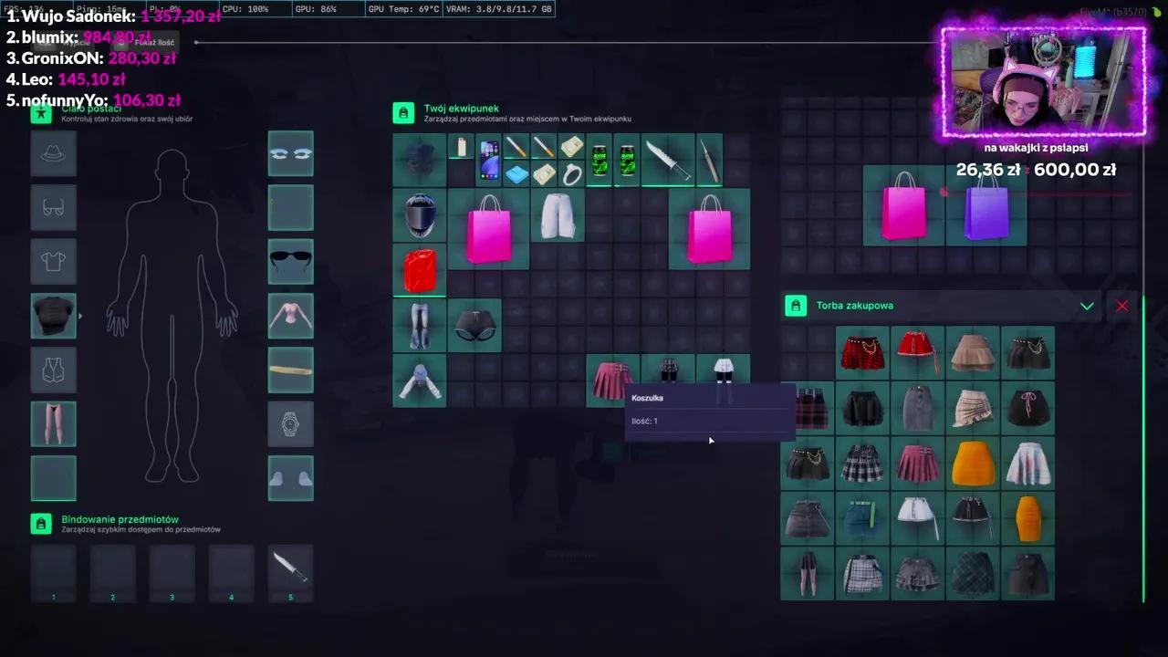Click the white shorts in inventory
Viewport: 1168px width, 657px height.
point(558,215)
